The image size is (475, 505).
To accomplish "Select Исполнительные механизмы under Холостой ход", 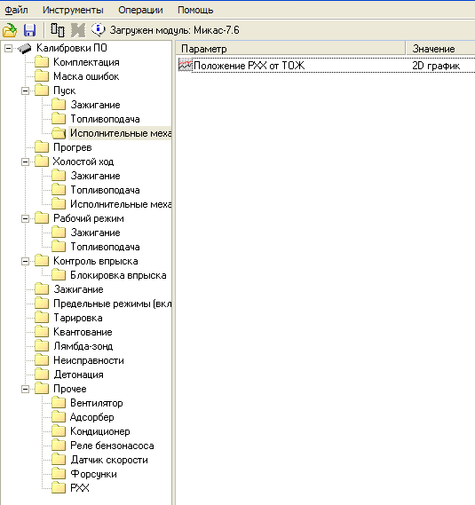I will click(x=121, y=204).
